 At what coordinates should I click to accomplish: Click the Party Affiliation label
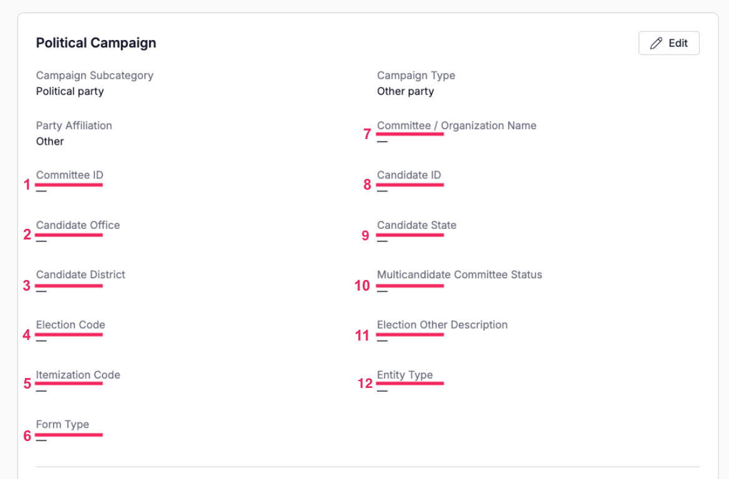(74, 125)
